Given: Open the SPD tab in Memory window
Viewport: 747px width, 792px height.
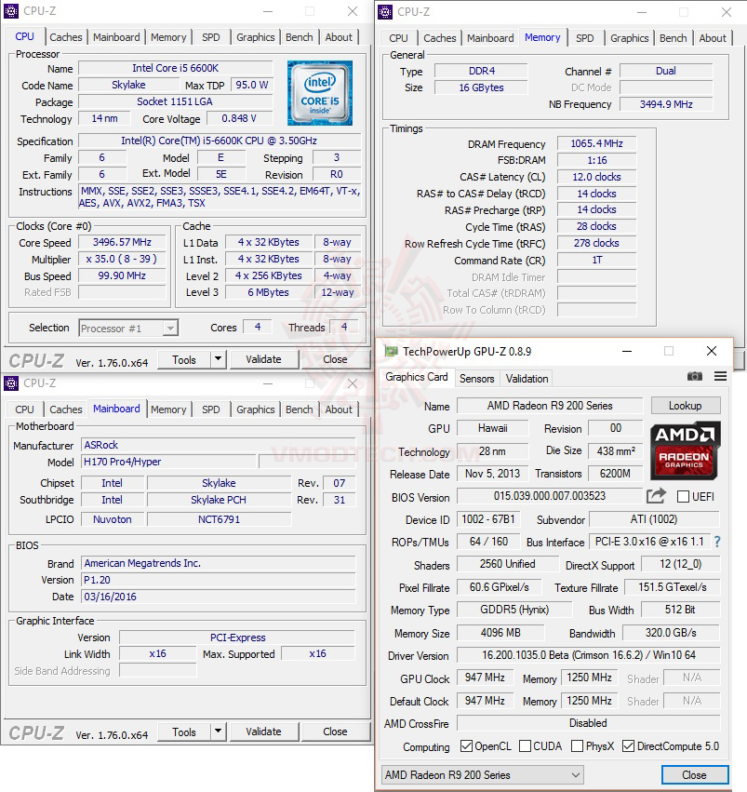Looking at the screenshot, I should (584, 38).
